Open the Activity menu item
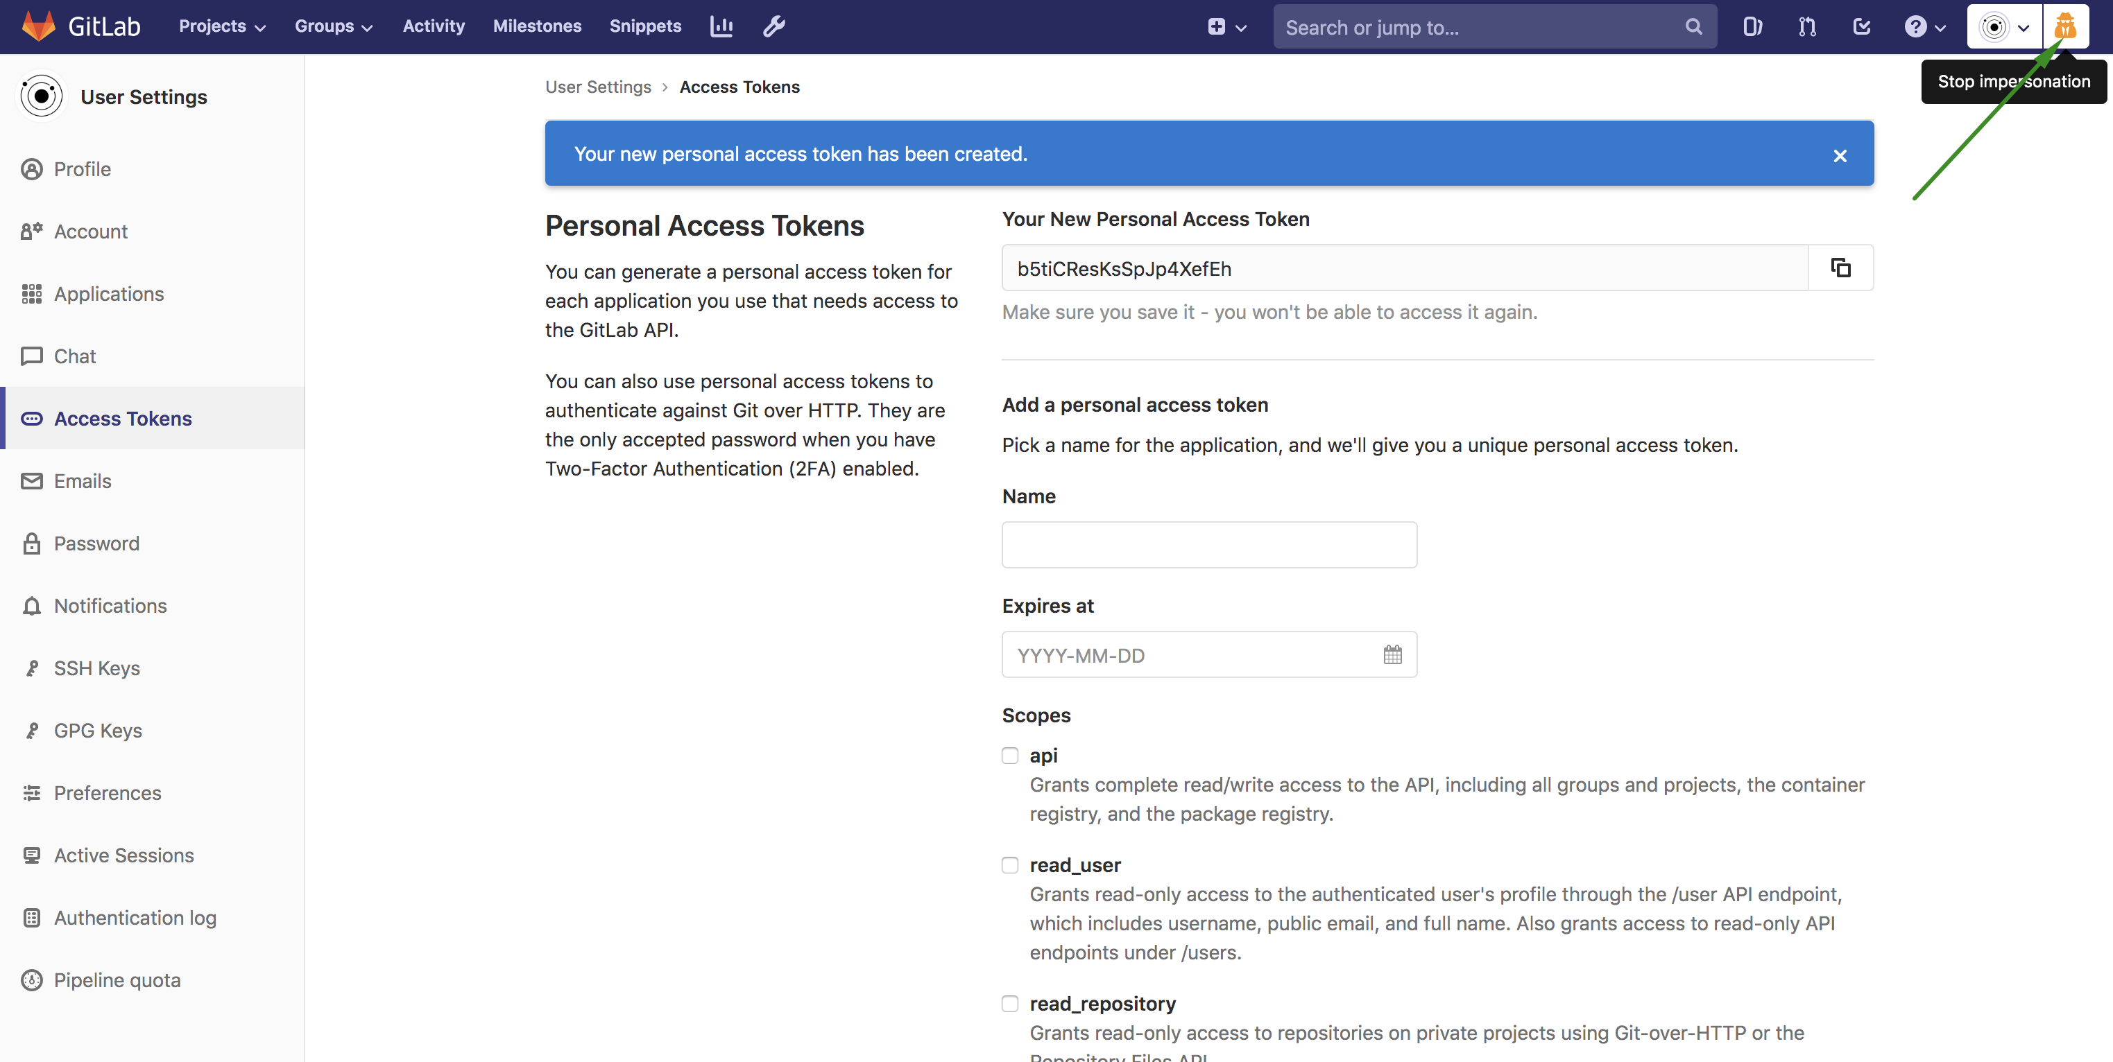Image resolution: width=2113 pixels, height=1062 pixels. tap(434, 26)
